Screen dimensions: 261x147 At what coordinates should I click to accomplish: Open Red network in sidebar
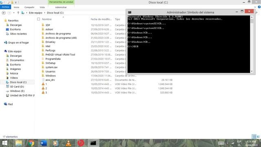coord(8,104)
